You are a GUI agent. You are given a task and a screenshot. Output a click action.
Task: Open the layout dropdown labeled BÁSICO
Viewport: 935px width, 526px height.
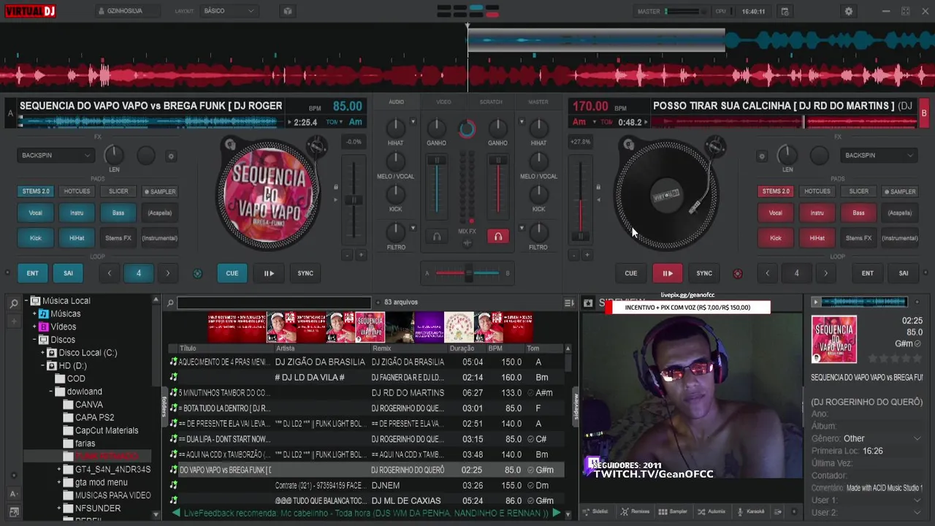coord(229,11)
